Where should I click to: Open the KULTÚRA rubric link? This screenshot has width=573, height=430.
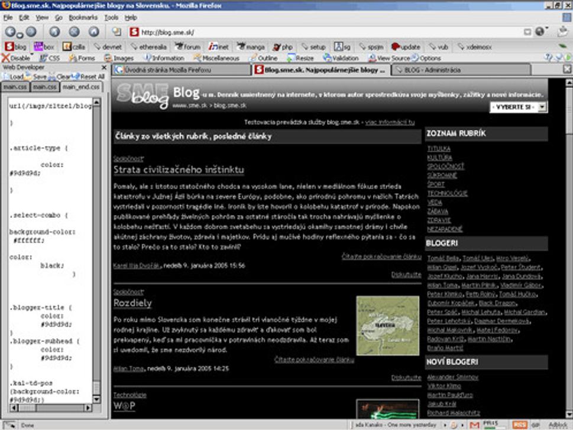click(439, 158)
